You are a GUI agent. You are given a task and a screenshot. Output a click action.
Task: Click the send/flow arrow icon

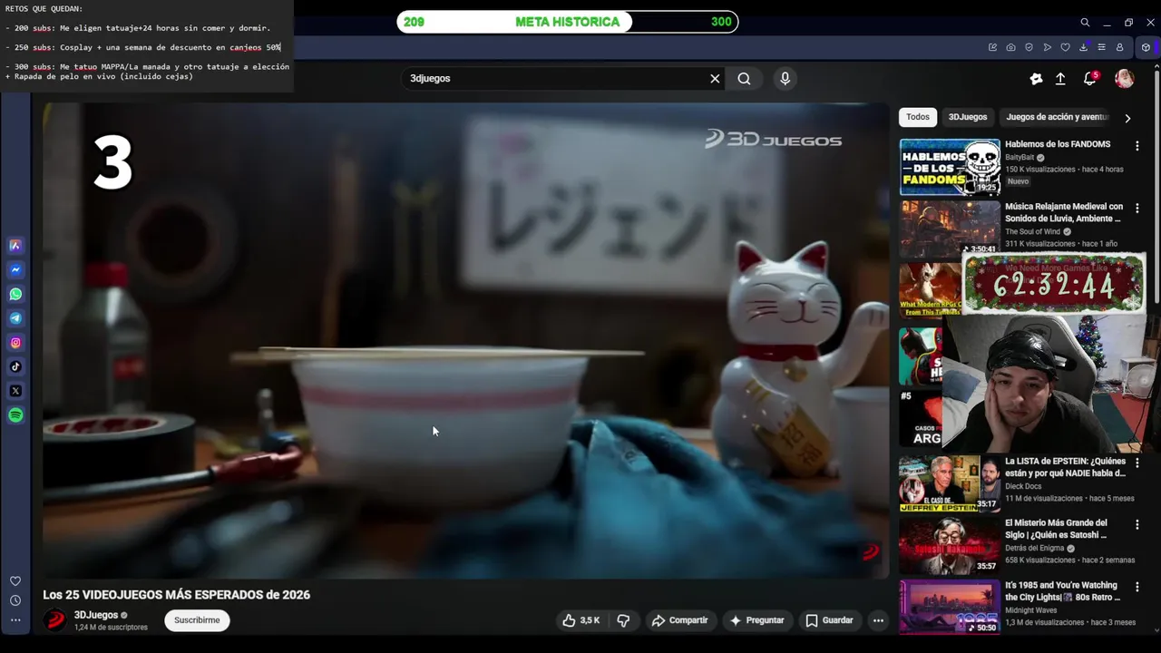[x=1047, y=47]
